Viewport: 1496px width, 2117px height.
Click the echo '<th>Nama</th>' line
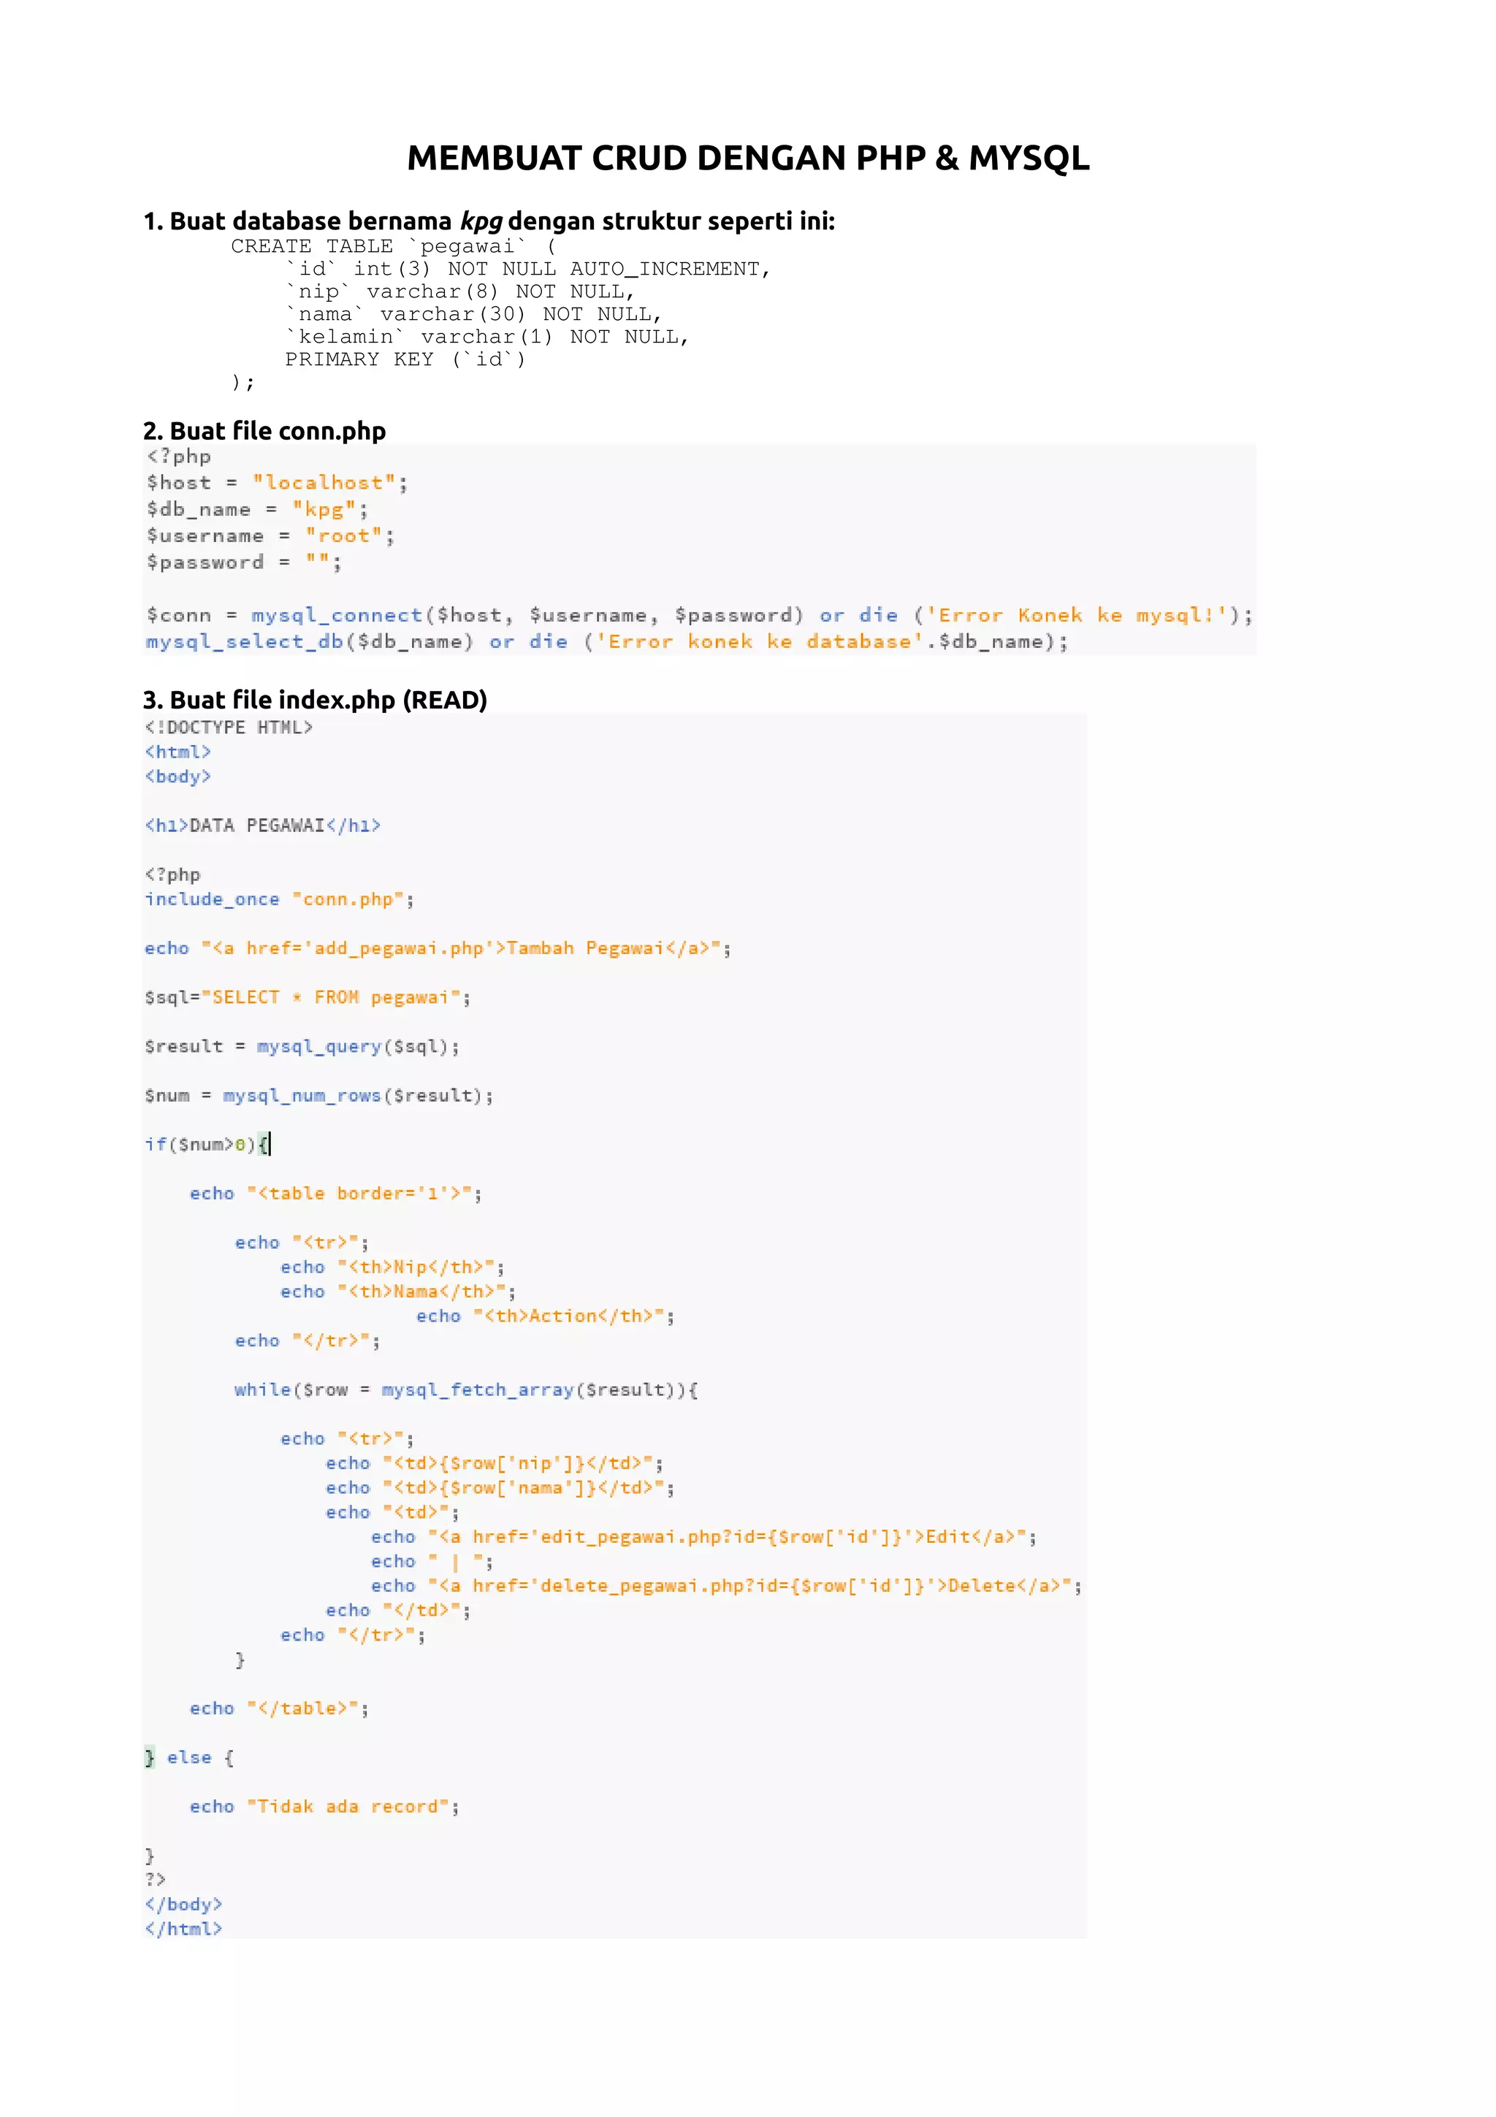pos(398,1292)
